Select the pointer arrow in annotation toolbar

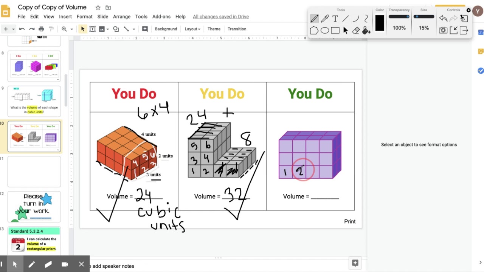346,31
